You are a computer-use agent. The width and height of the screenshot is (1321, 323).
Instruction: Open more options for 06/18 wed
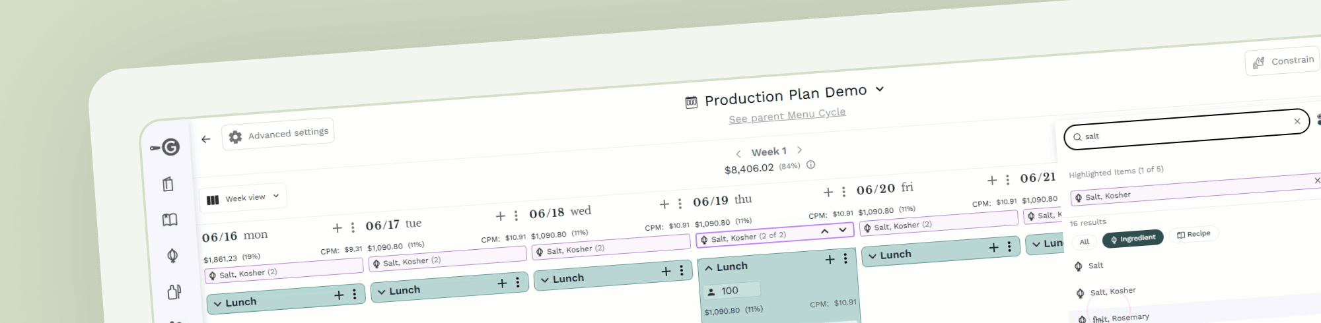(680, 203)
